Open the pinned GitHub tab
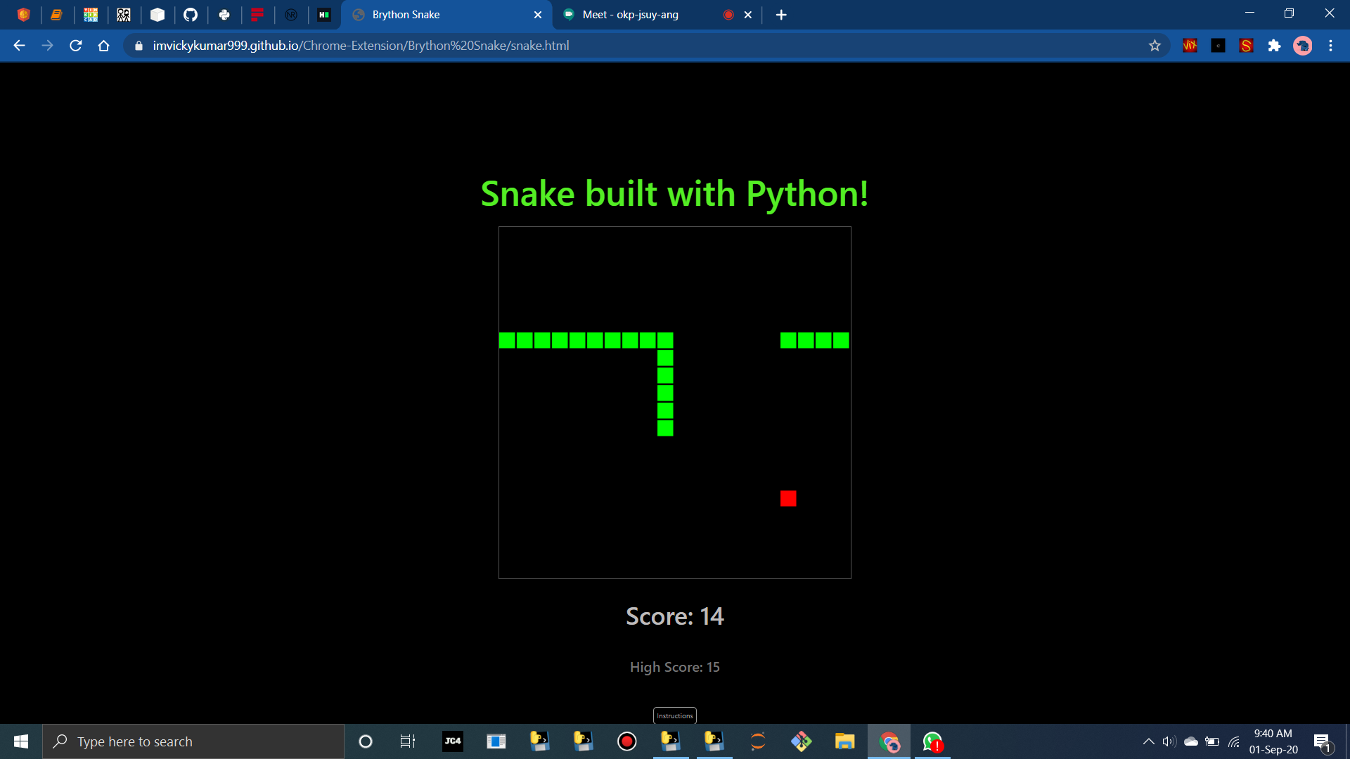This screenshot has height=759, width=1350. click(x=191, y=15)
